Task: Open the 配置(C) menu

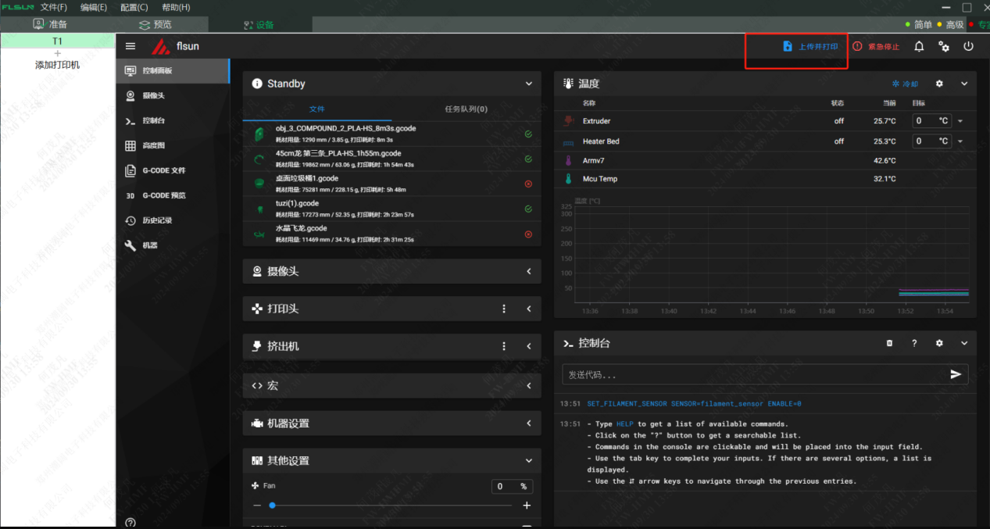Action: point(134,7)
